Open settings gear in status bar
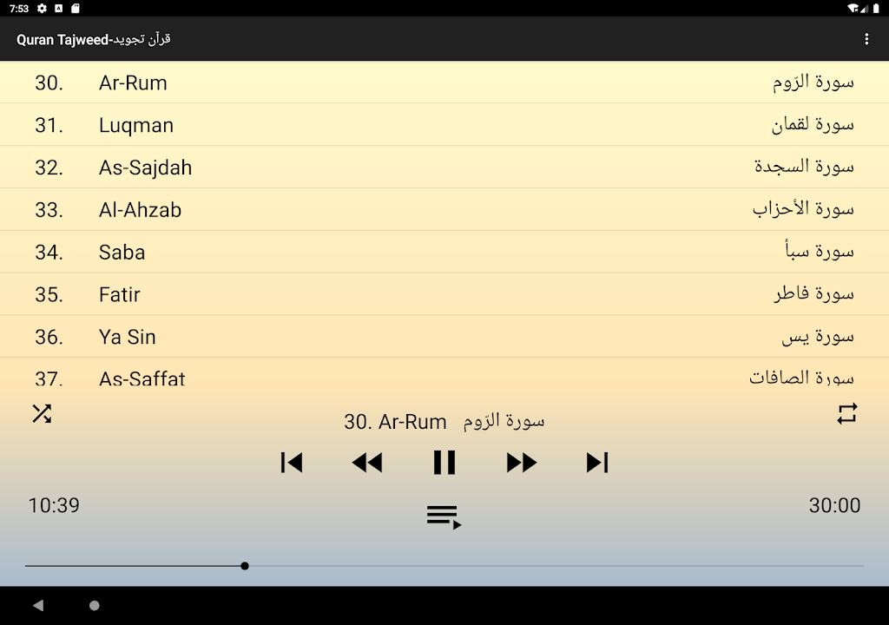The width and height of the screenshot is (889, 625). 42,9
